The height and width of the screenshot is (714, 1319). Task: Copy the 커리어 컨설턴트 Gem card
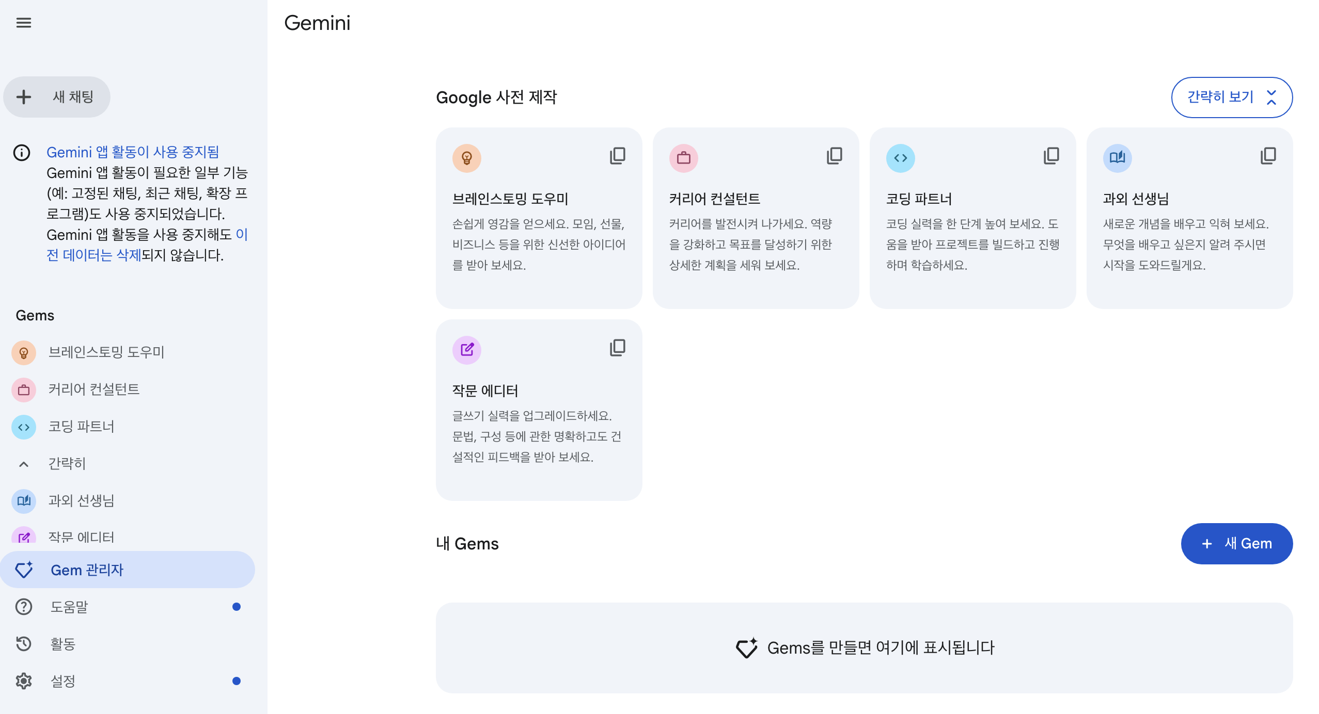834,156
